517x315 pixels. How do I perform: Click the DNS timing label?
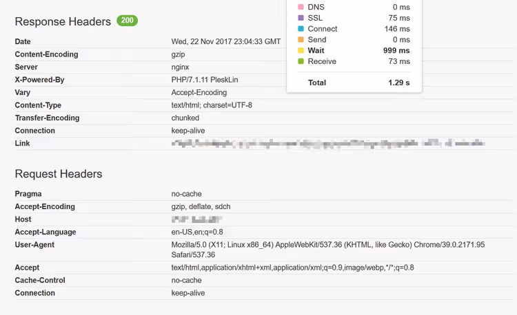click(316, 7)
